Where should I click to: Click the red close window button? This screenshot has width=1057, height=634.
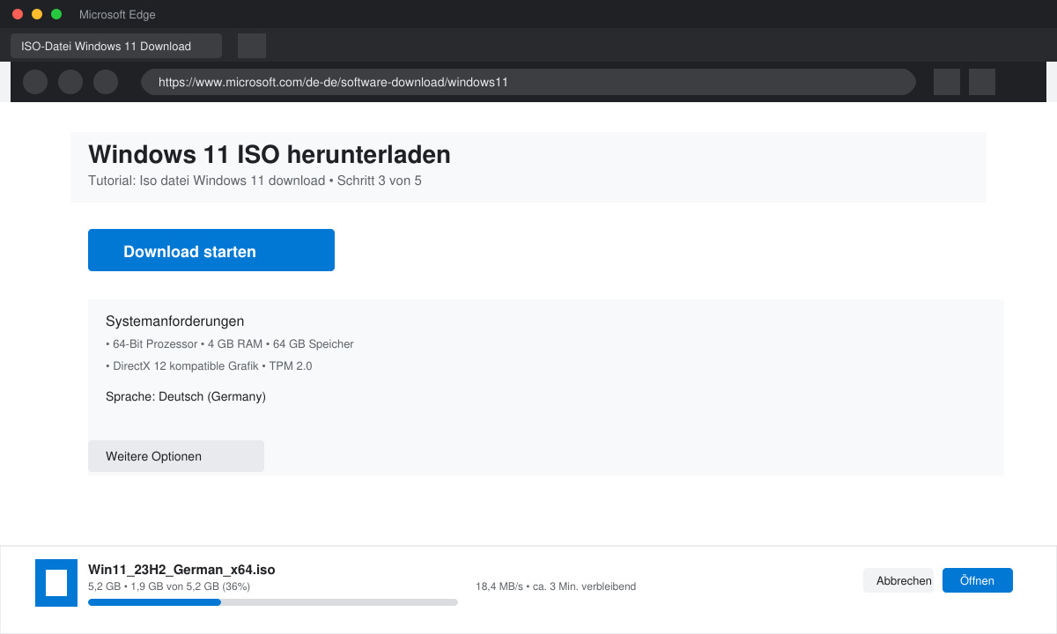18,14
